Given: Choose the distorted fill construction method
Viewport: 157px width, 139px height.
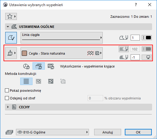Looking at the screenshot, I should click(51, 81).
